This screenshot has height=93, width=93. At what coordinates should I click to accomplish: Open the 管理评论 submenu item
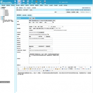tap(22, 5)
